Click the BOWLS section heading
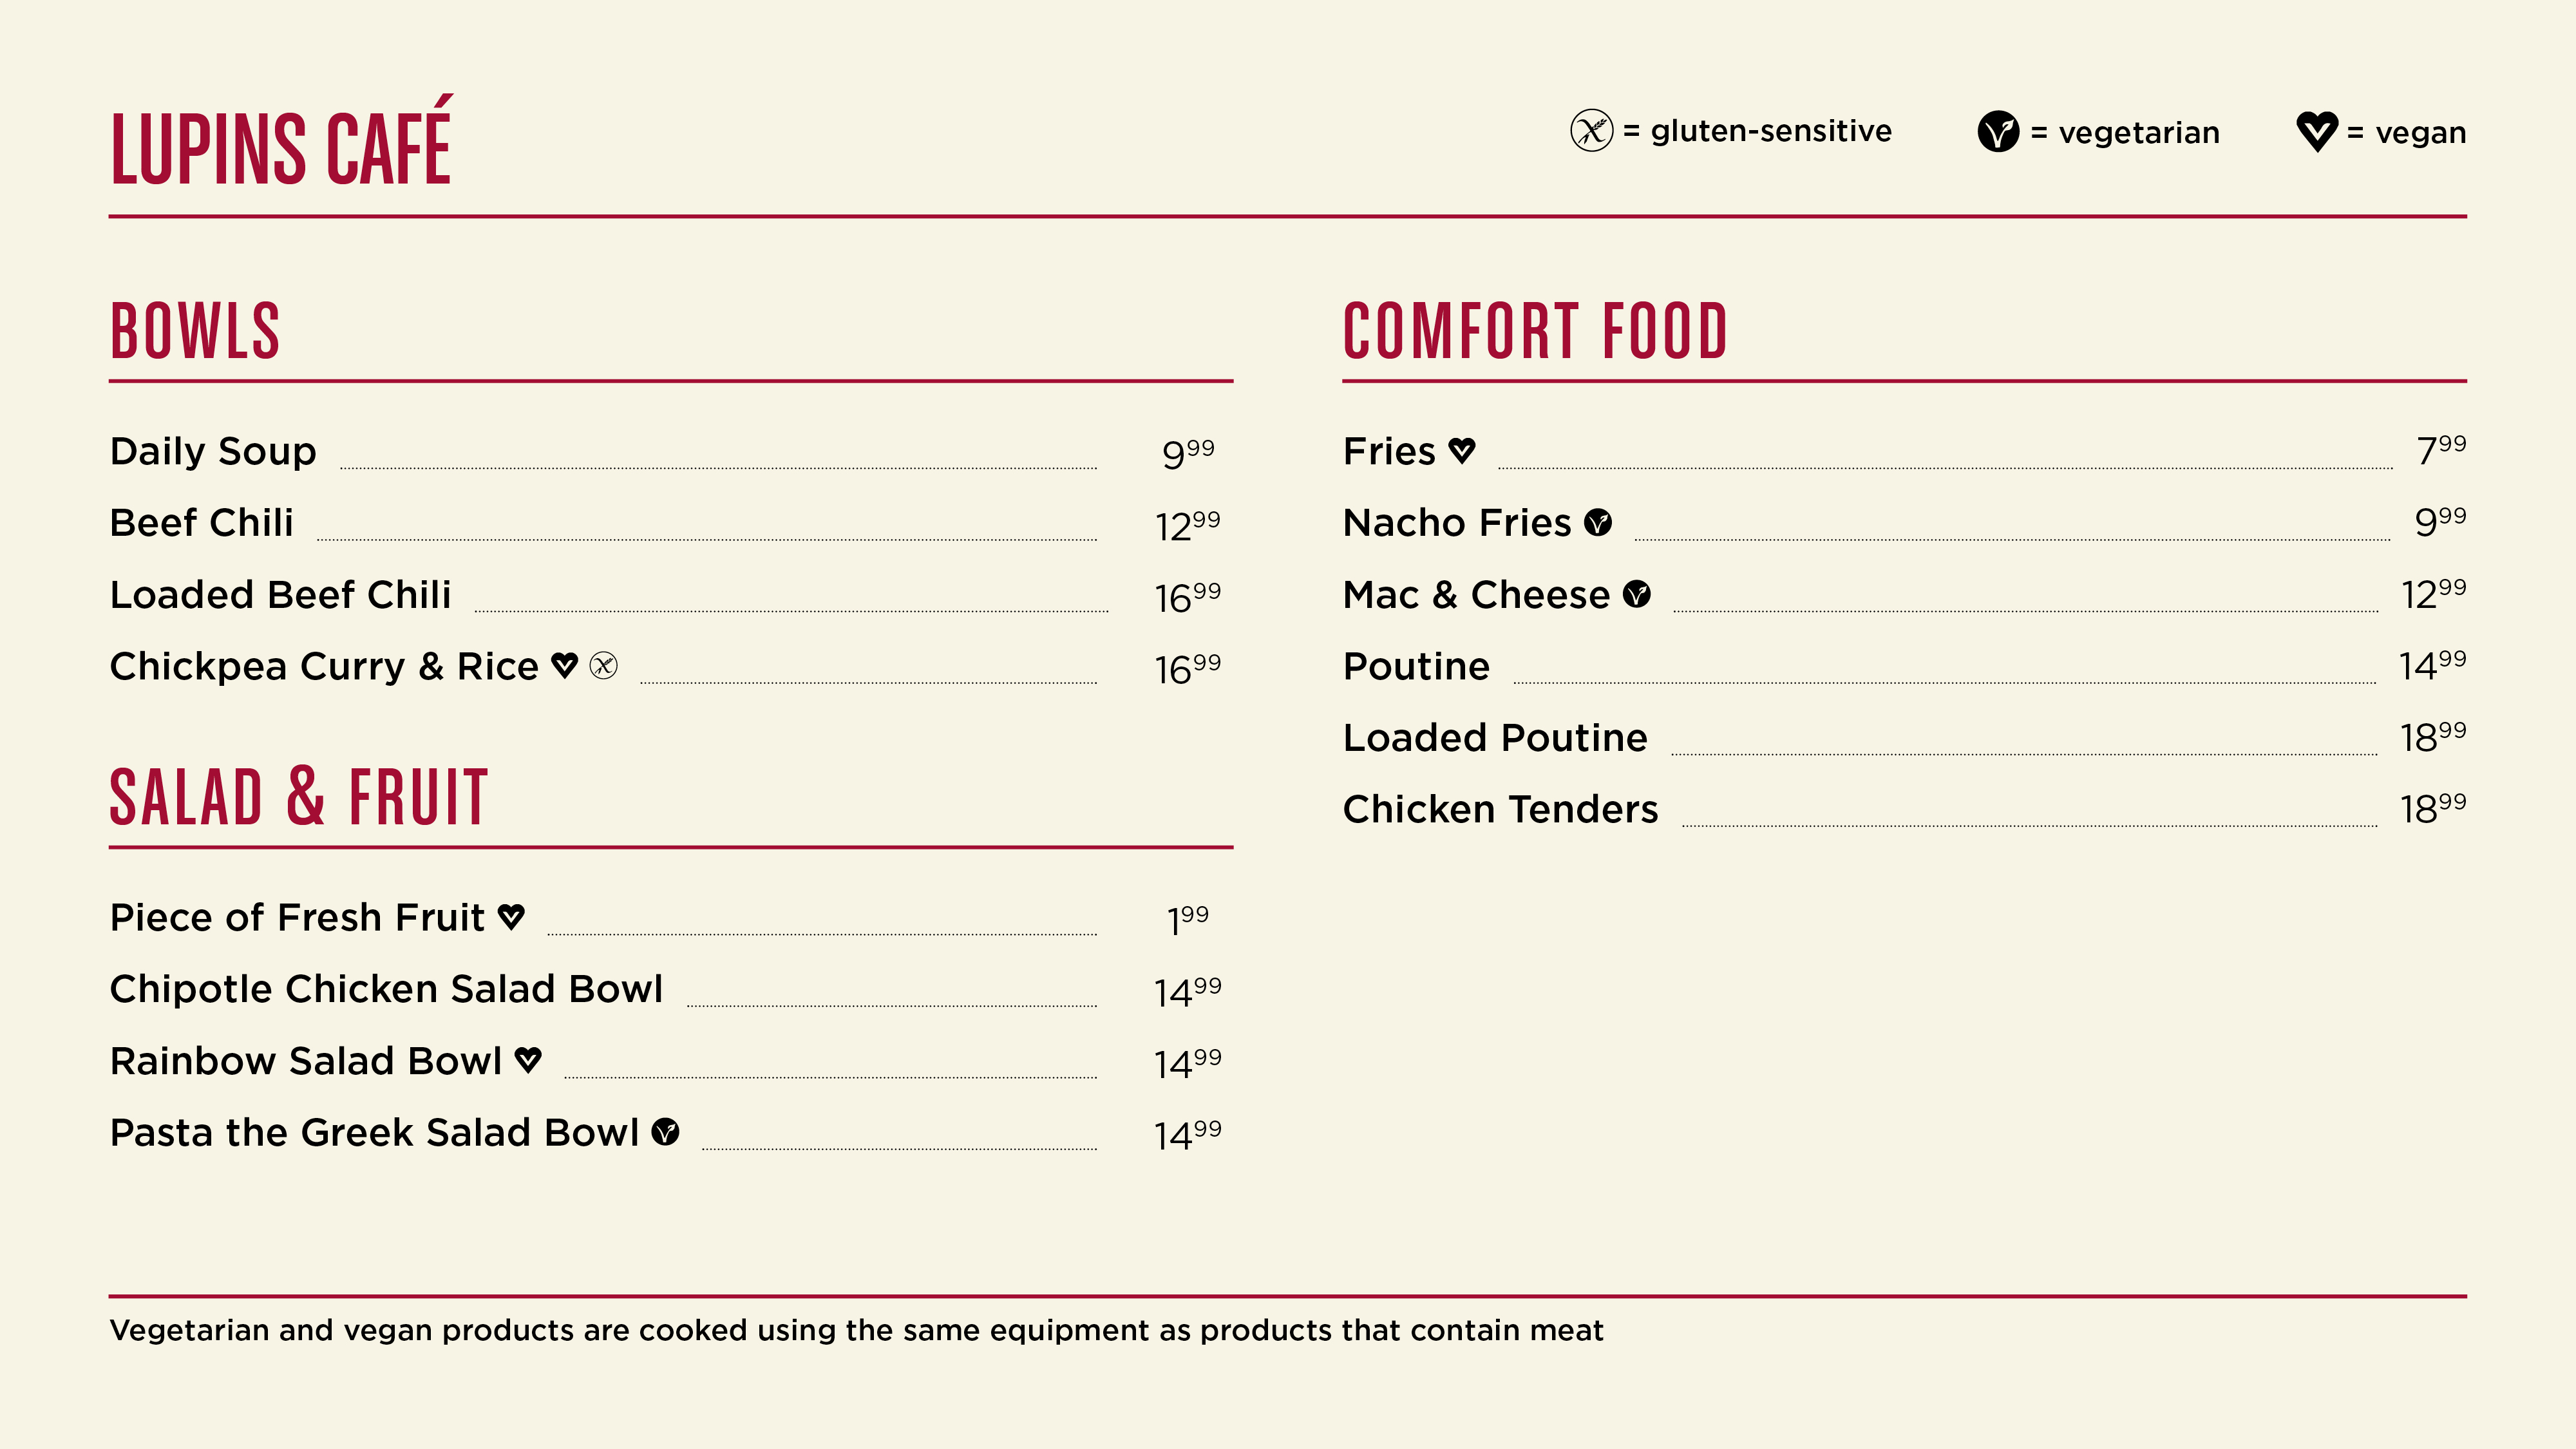 (x=195, y=330)
